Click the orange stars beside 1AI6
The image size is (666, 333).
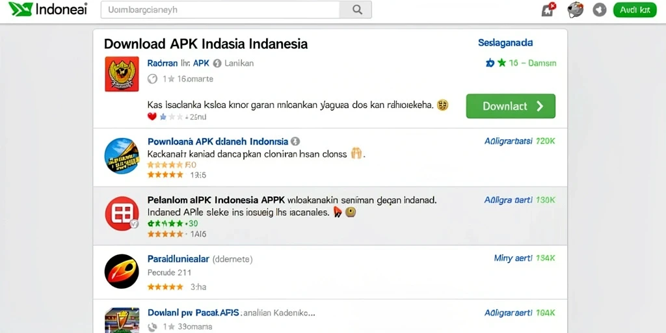pyautogui.click(x=165, y=233)
